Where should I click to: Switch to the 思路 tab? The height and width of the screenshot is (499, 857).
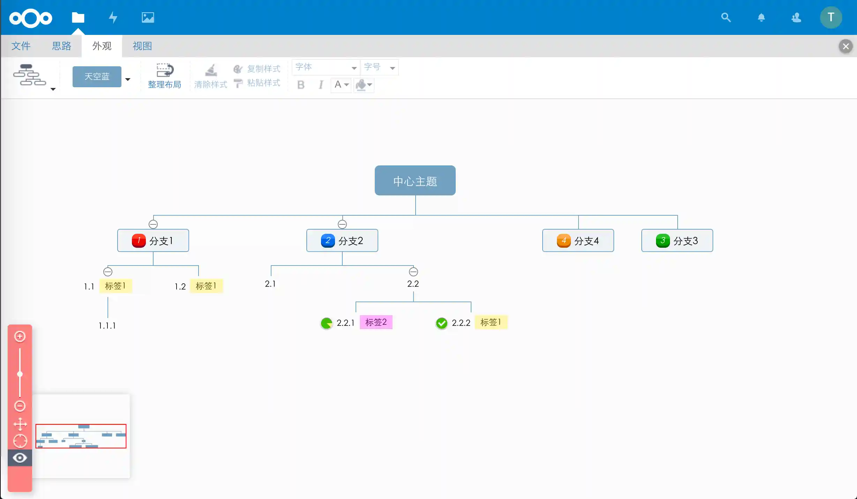61,46
